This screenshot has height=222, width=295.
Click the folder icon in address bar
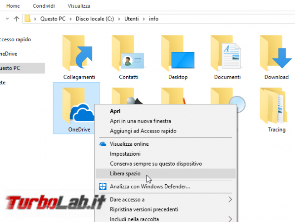click(28, 19)
